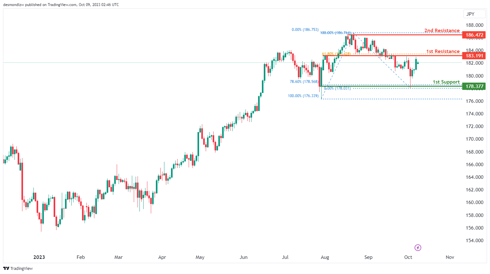Select the red 183.191 price label
This screenshot has height=274, width=490.
click(x=474, y=56)
